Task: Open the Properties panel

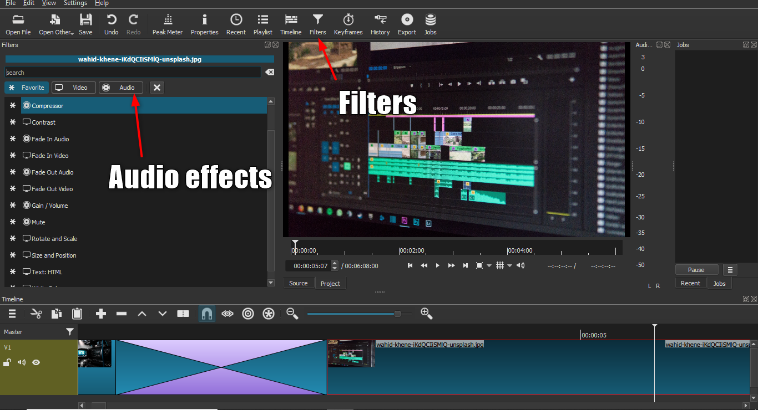Action: [204, 23]
